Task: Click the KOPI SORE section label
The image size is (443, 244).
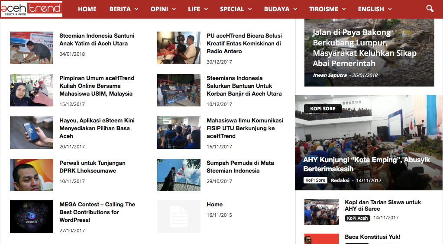Action: [x=323, y=109]
